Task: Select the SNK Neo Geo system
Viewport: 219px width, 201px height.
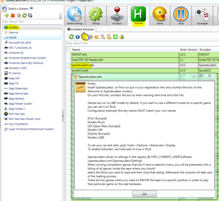Action: tap(32, 114)
